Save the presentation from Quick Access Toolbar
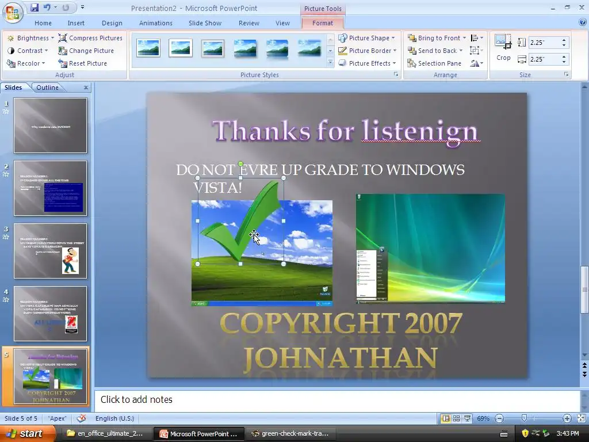 (35, 7)
